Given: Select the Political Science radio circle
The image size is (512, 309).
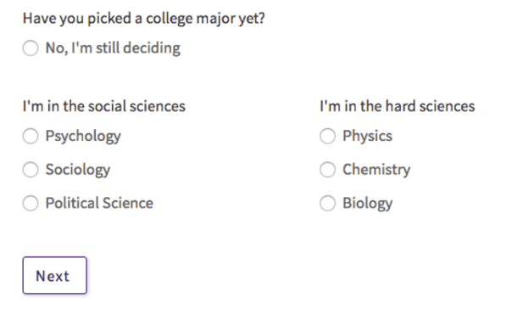Looking at the screenshot, I should click(31, 203).
